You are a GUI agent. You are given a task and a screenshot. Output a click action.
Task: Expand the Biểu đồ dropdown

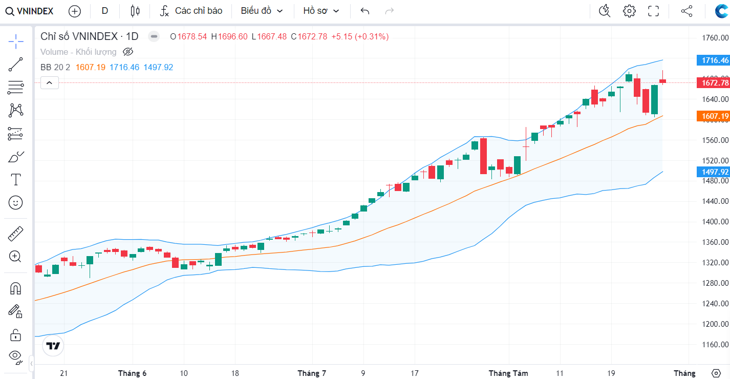click(x=262, y=11)
